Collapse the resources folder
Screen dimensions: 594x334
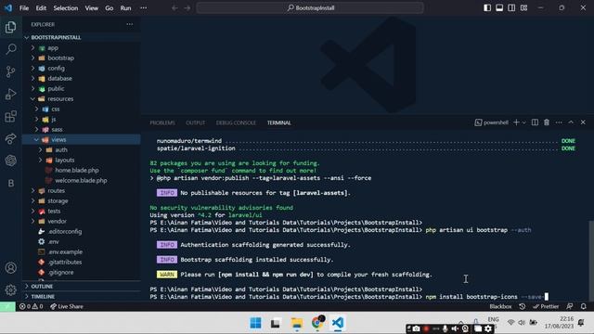pos(82,99)
